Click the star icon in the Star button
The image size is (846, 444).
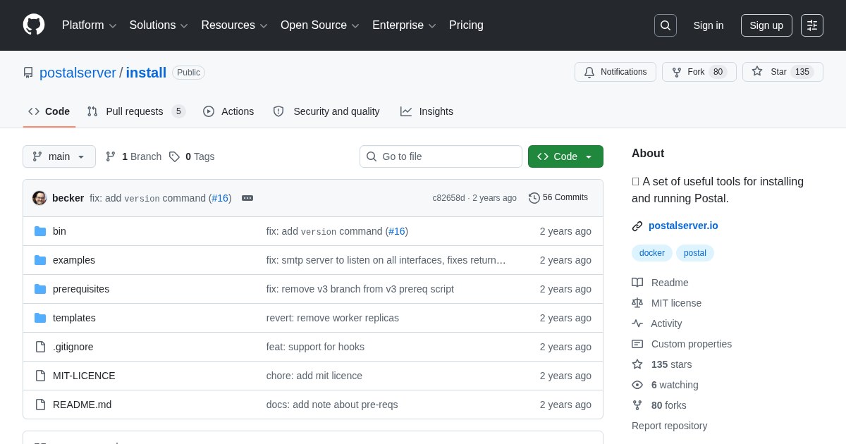coord(757,71)
